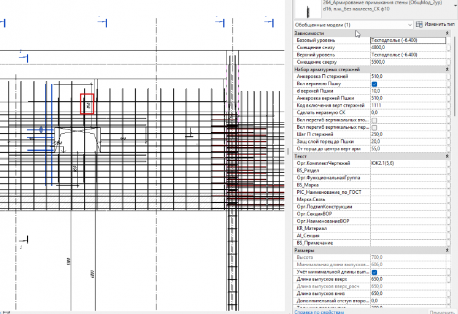458x314 pixels.
Task: Click associate-parameter button for AI_Секция row
Action: click(x=448, y=235)
